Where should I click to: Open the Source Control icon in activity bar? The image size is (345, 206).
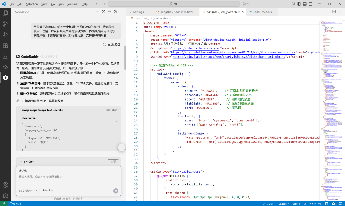click(x=5, y=24)
